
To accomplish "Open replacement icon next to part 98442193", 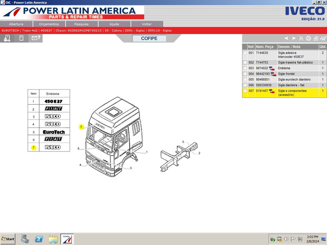I will [273, 73].
